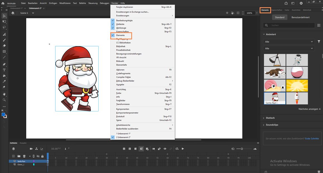This screenshot has height=173, width=323.
Task: Open the second Alle filter dropdown
Action: [x=289, y=48]
